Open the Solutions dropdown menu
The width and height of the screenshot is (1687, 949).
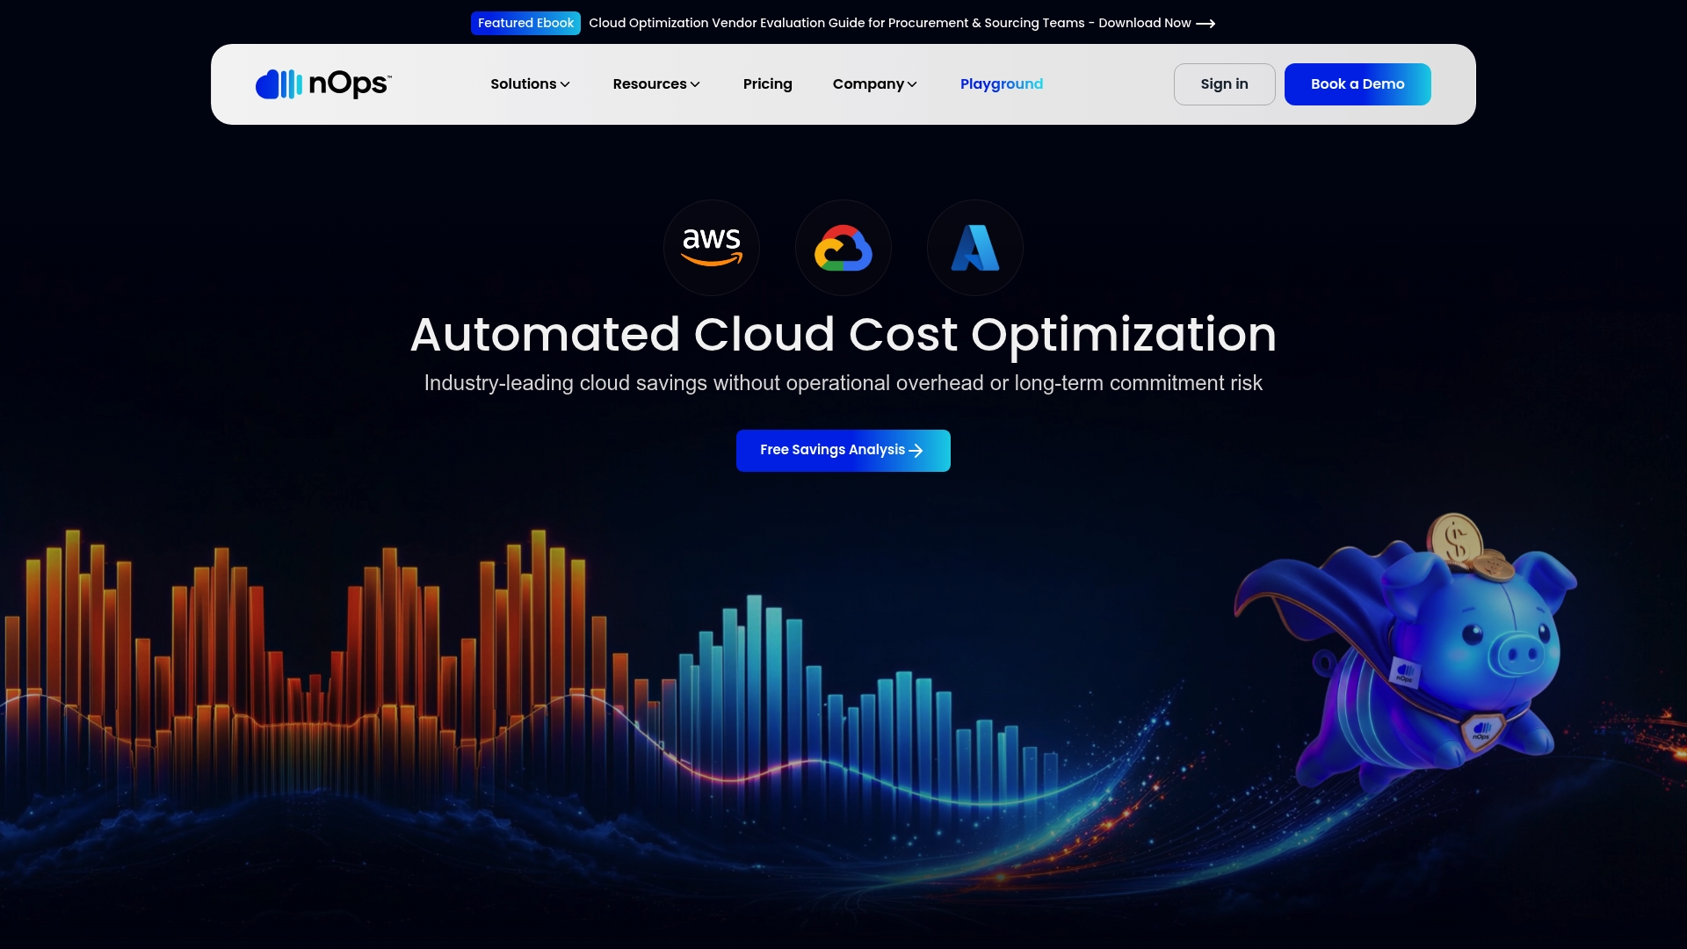pyautogui.click(x=530, y=84)
